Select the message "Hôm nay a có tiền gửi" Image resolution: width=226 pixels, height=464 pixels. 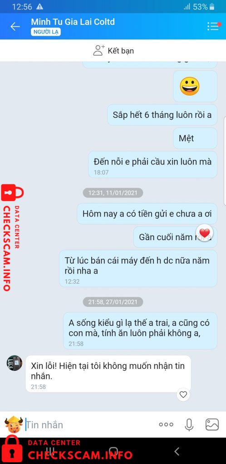tap(147, 214)
